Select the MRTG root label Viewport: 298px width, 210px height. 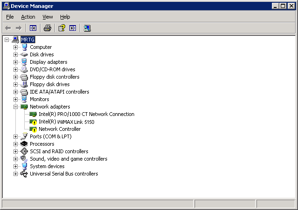(x=28, y=40)
